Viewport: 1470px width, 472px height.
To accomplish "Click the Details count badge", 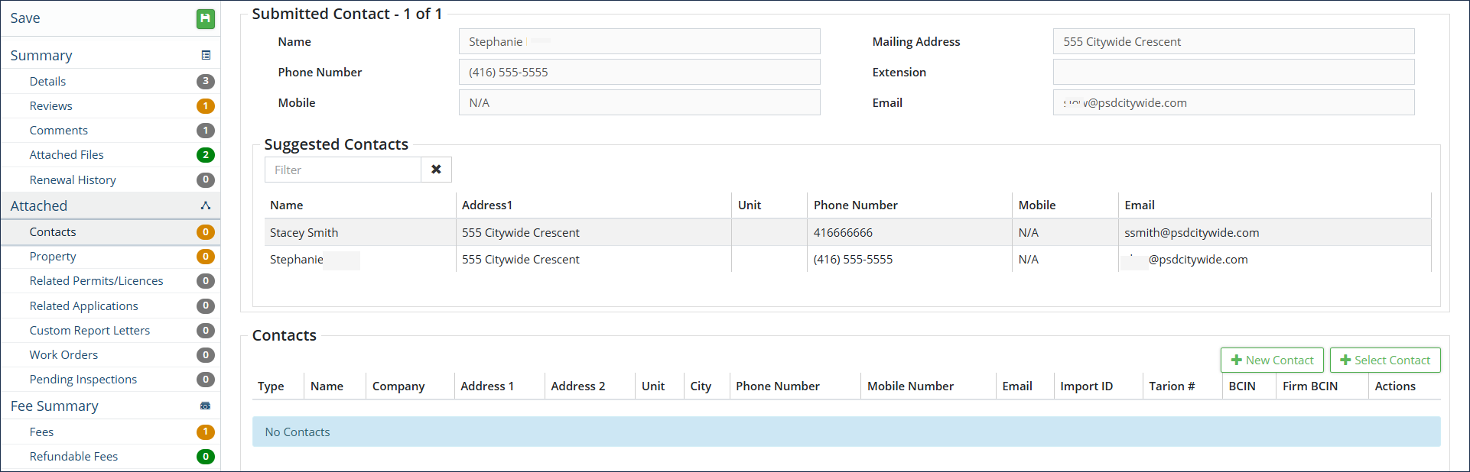I will [x=205, y=82].
